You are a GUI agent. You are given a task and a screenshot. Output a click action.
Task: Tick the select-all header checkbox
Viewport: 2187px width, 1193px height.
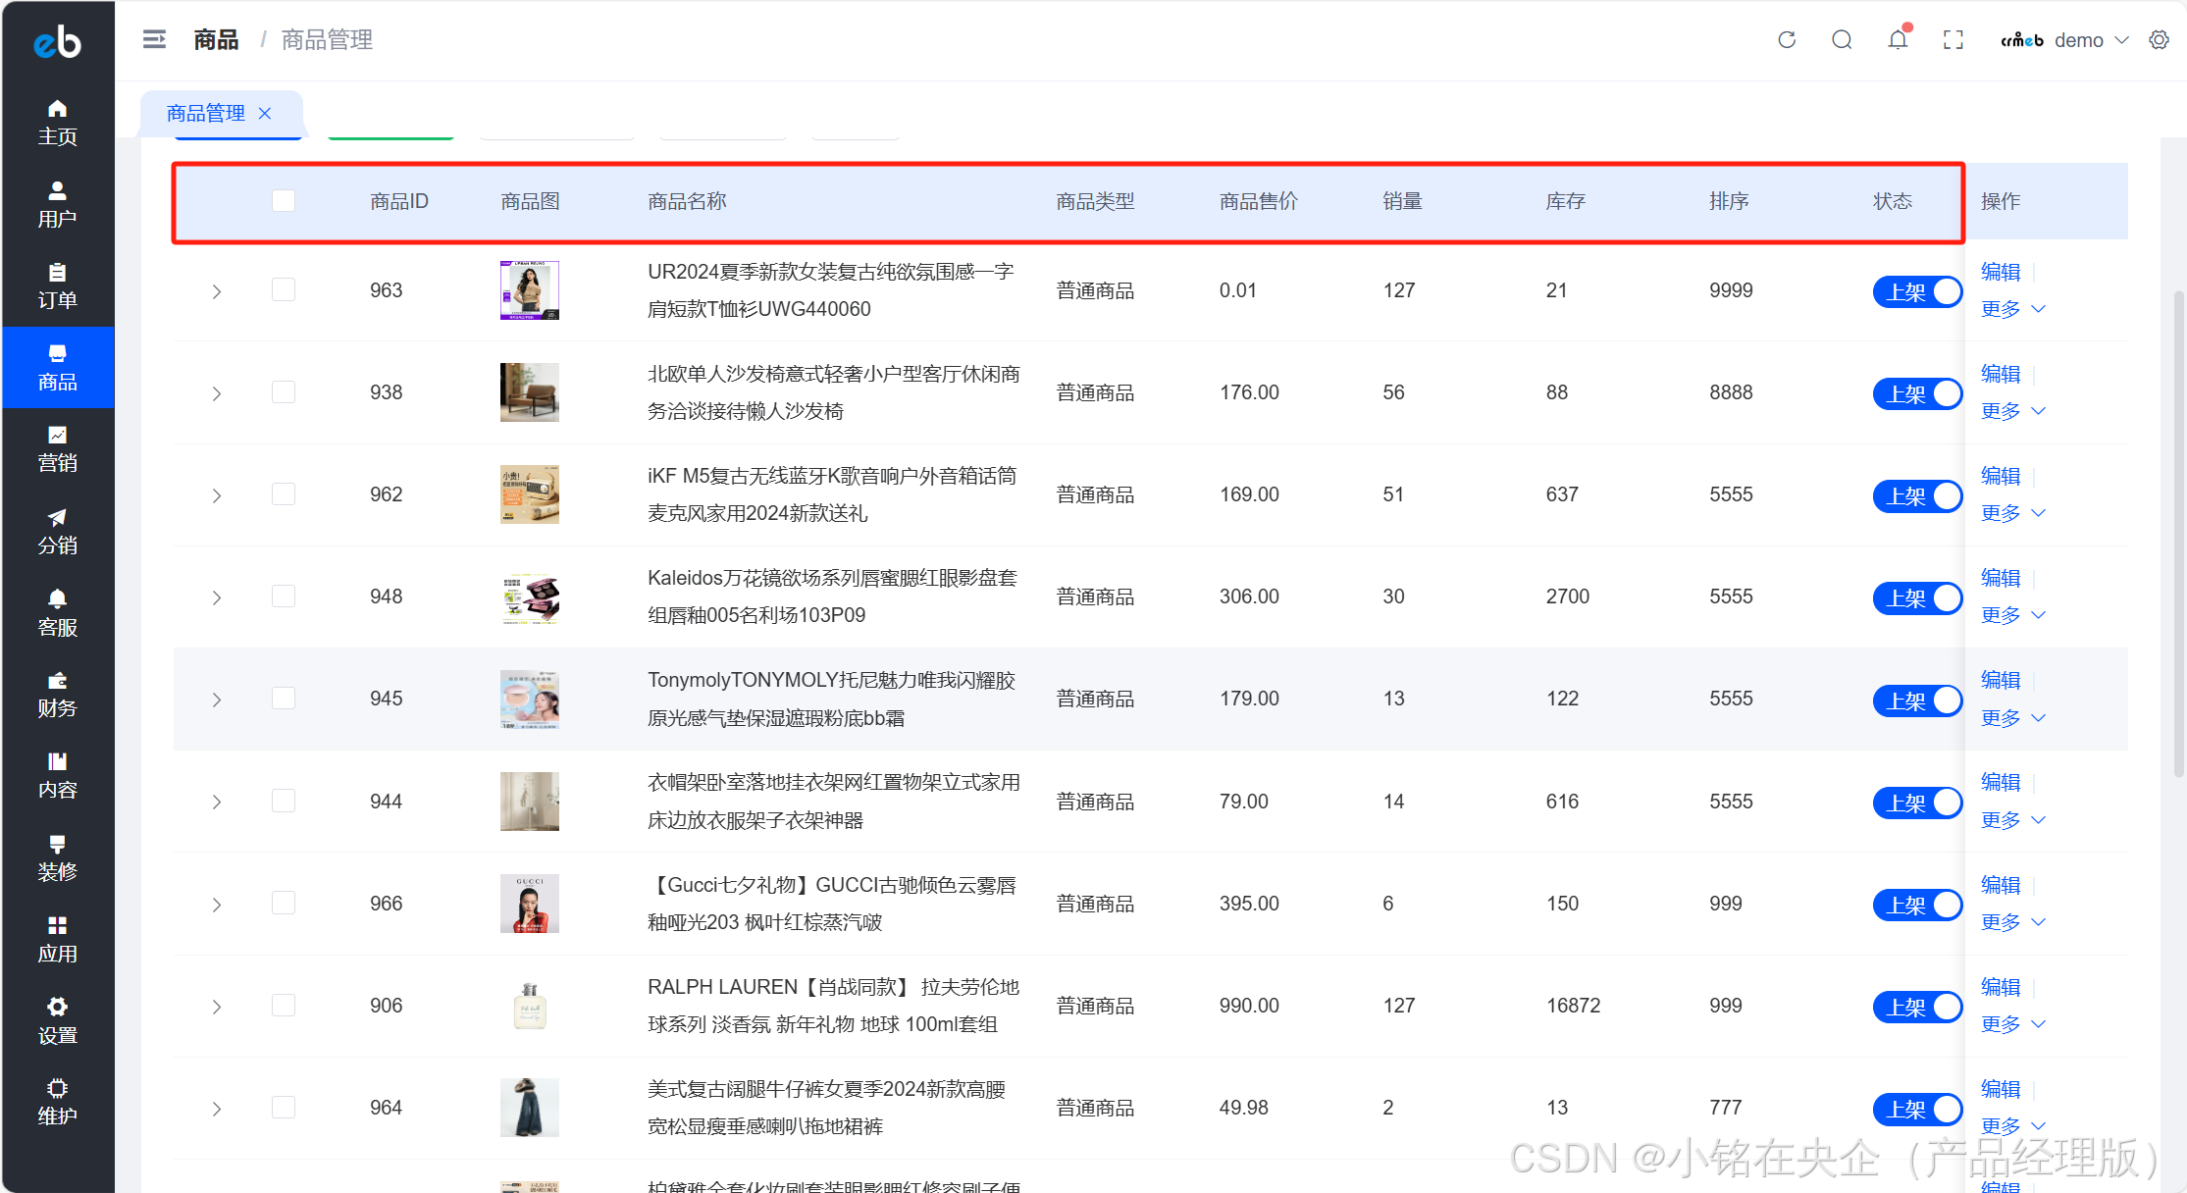click(x=284, y=201)
